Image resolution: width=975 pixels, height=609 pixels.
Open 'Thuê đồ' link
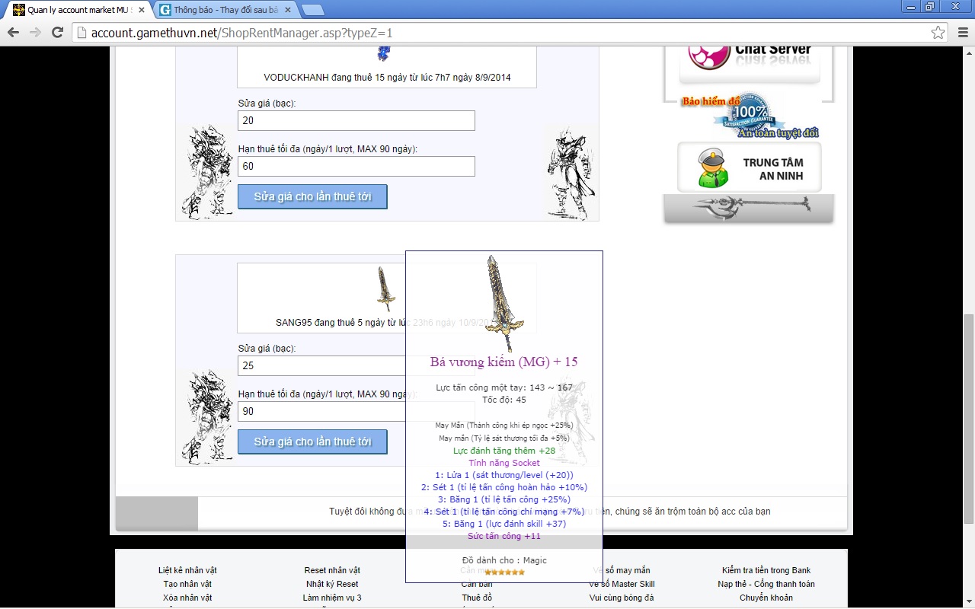pos(477,598)
